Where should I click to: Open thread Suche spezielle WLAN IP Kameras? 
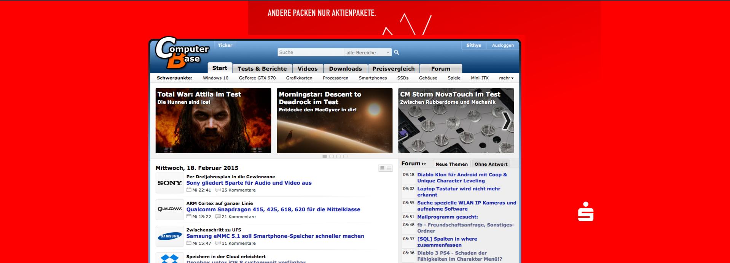click(x=467, y=206)
